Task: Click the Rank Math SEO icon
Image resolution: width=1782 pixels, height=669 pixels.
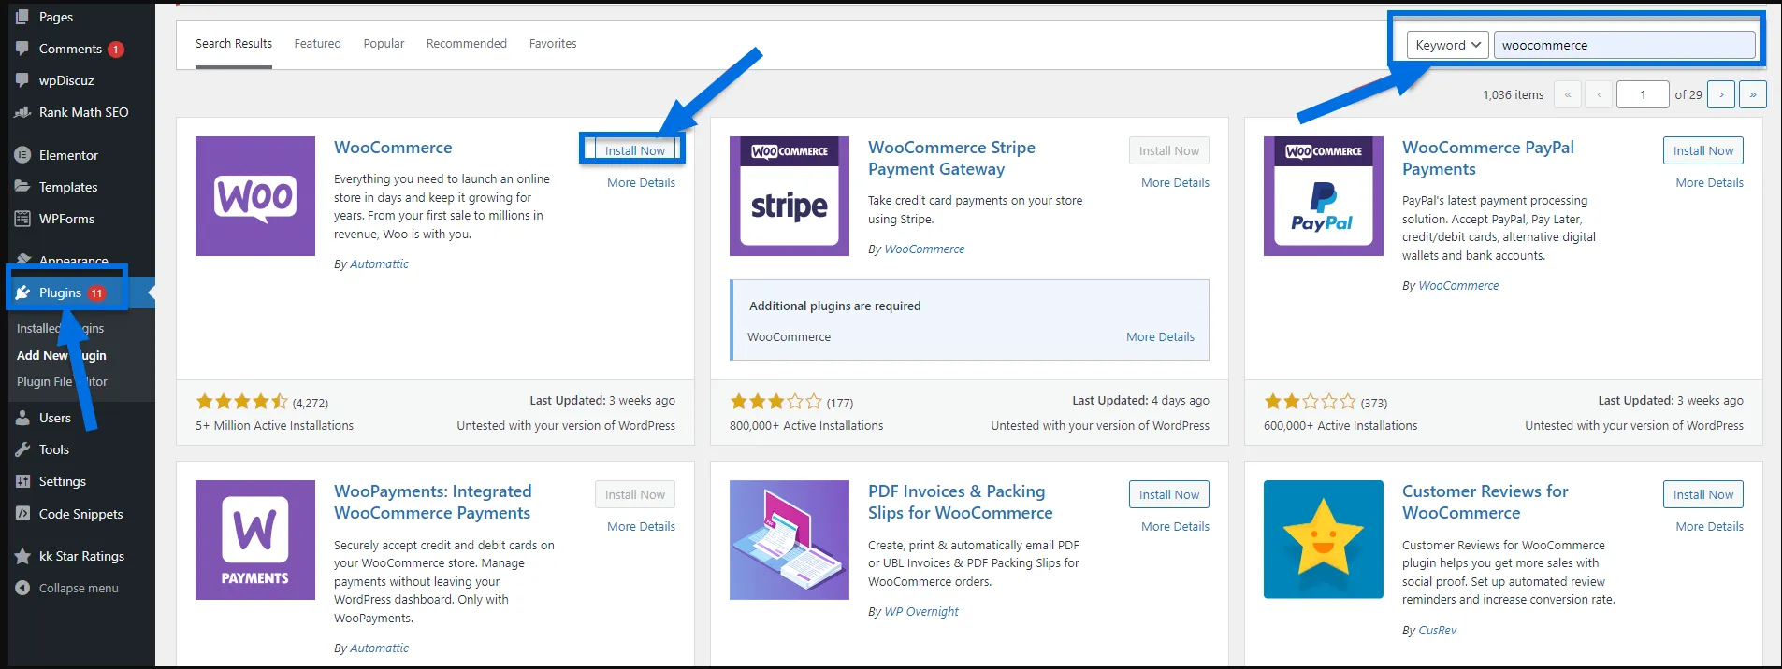Action: (22, 112)
